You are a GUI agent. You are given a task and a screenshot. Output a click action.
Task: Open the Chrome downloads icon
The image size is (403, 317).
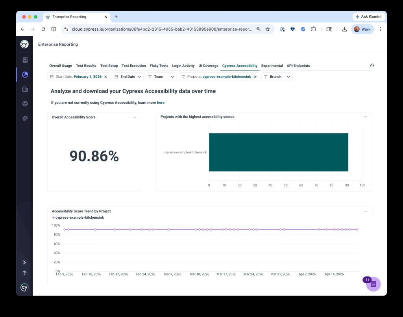[x=345, y=29]
